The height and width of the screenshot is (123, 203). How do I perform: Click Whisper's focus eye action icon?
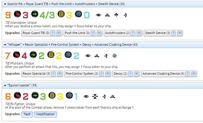click(x=88, y=56)
